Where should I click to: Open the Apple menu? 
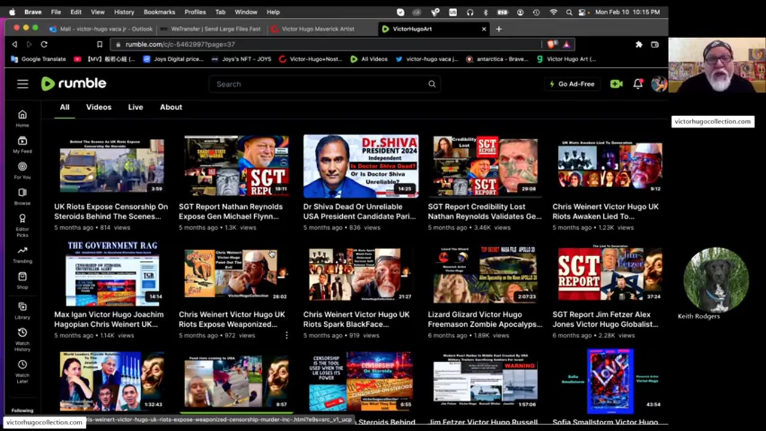coord(12,12)
